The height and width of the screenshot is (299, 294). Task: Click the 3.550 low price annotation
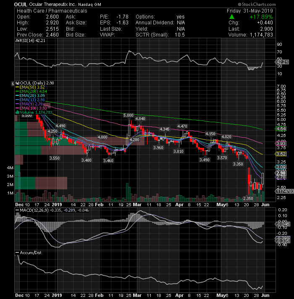coord(55,158)
